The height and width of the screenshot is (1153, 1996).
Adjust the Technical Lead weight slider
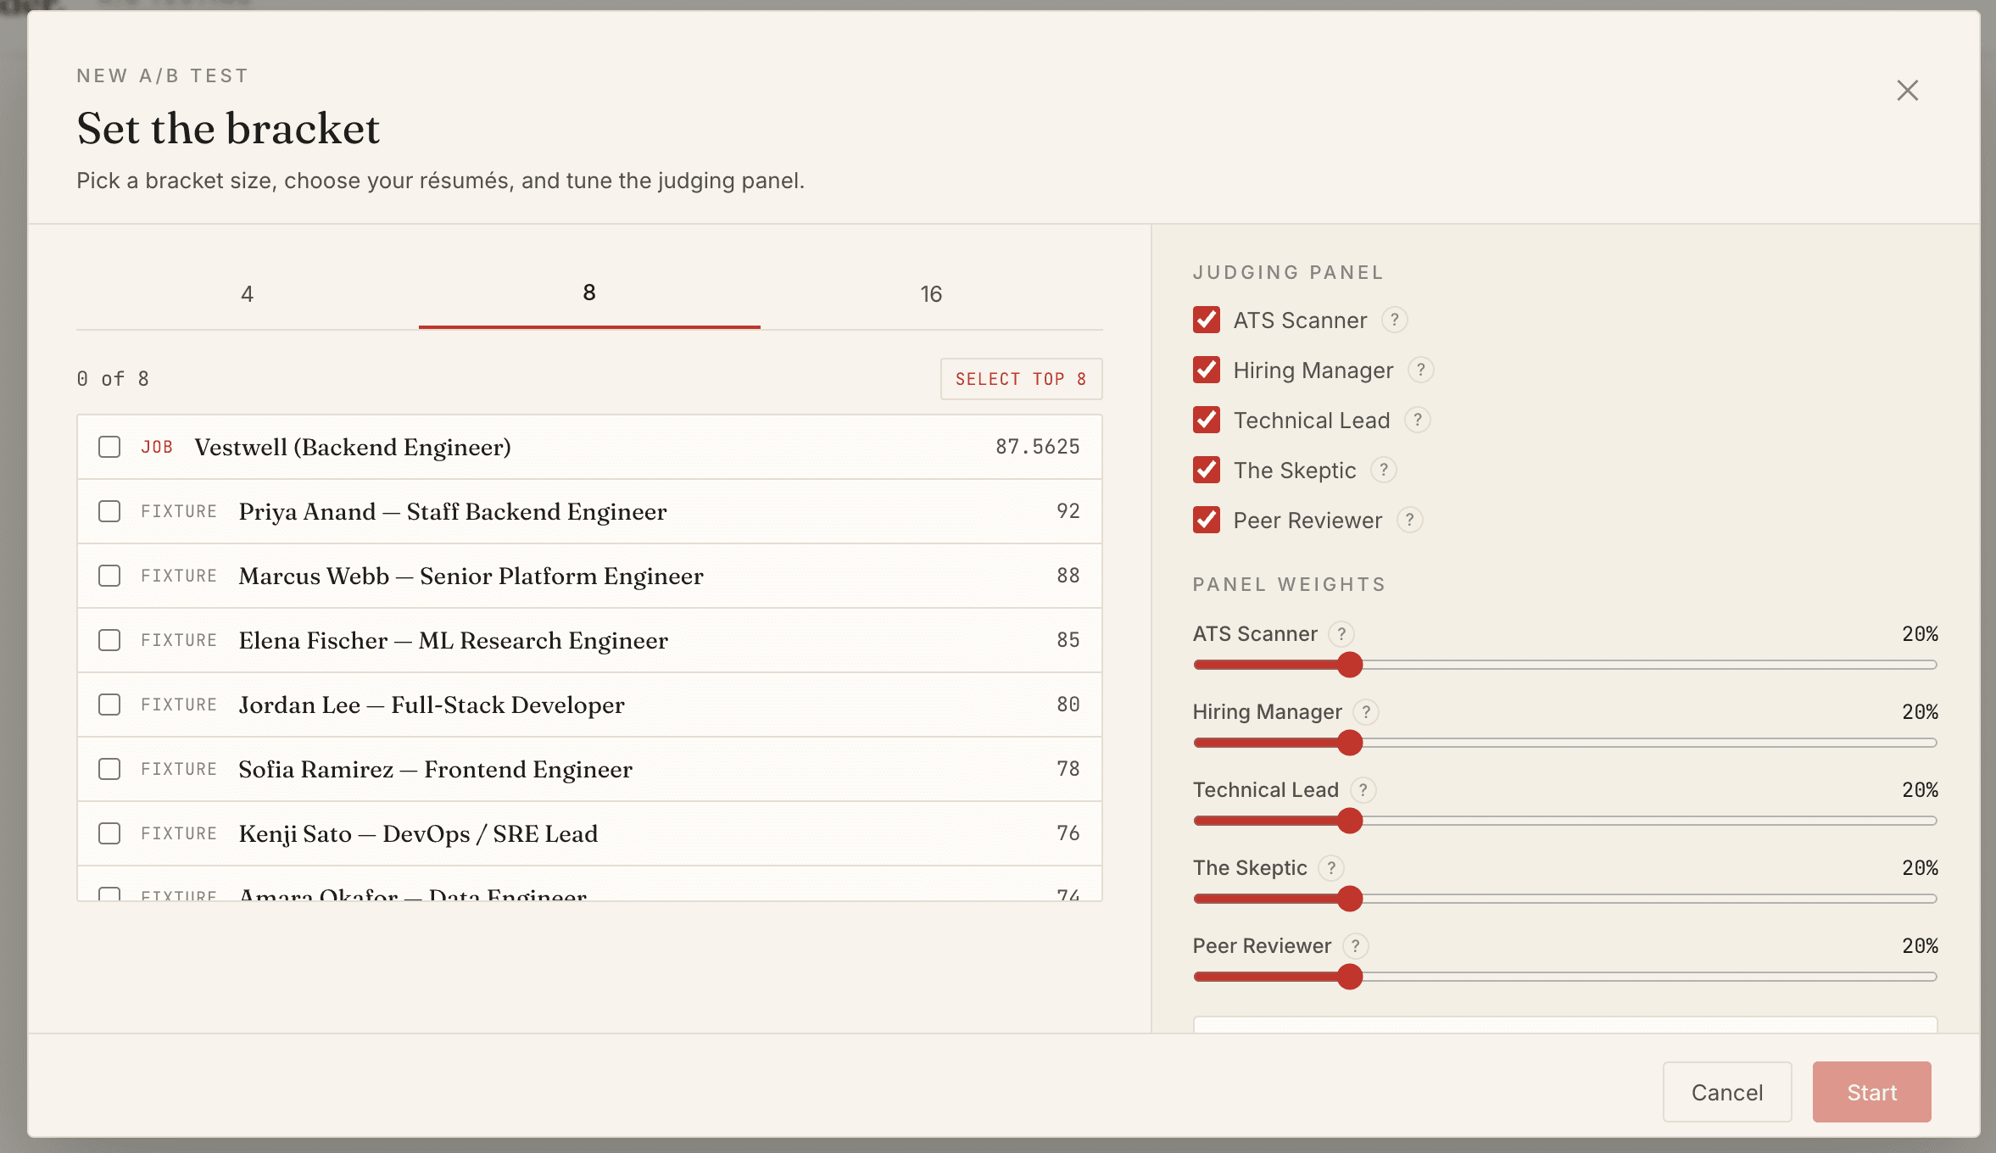coord(1564,821)
